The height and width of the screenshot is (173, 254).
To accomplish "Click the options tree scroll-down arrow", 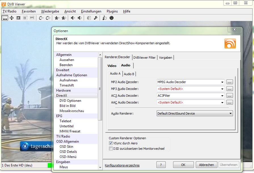I will point(100,168).
